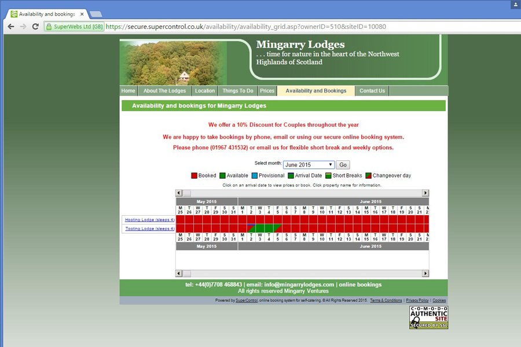
Task: Click the SuperControl footer link
Action: [x=247, y=301]
